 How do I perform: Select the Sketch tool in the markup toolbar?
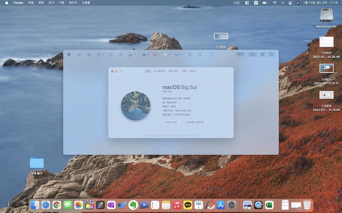point(79,54)
